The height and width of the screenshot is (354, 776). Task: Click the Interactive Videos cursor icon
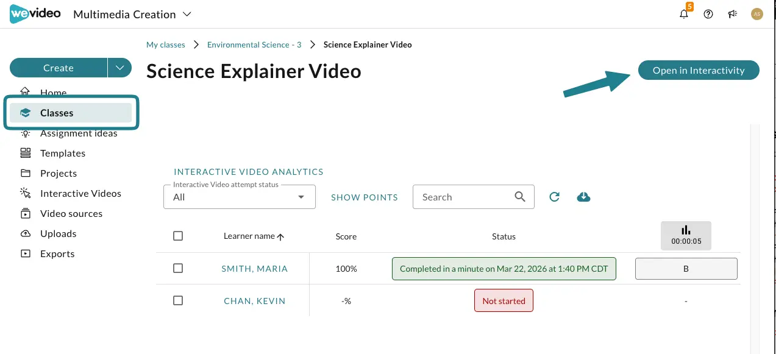tap(25, 193)
